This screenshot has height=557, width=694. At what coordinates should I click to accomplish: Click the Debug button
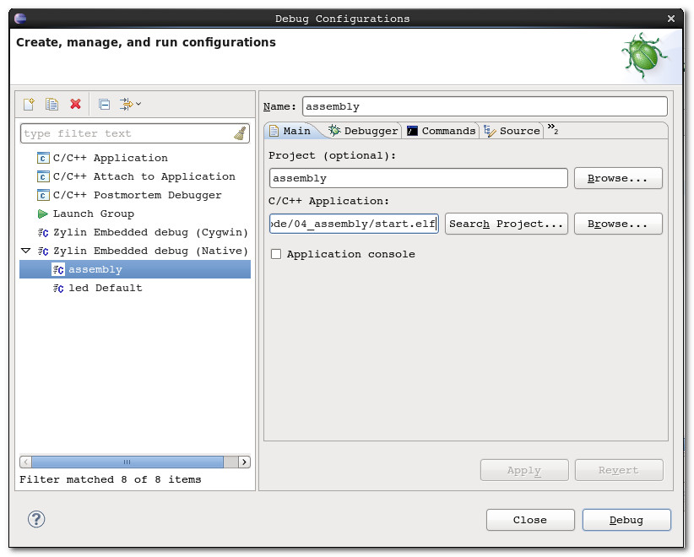pyautogui.click(x=626, y=520)
